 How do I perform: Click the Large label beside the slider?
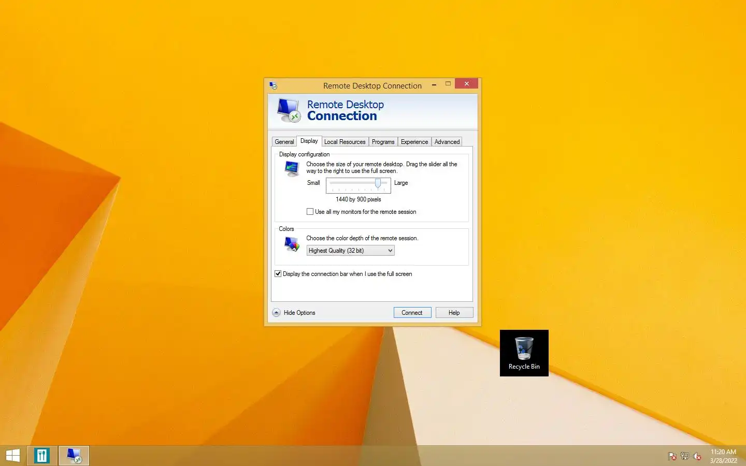[x=401, y=183]
